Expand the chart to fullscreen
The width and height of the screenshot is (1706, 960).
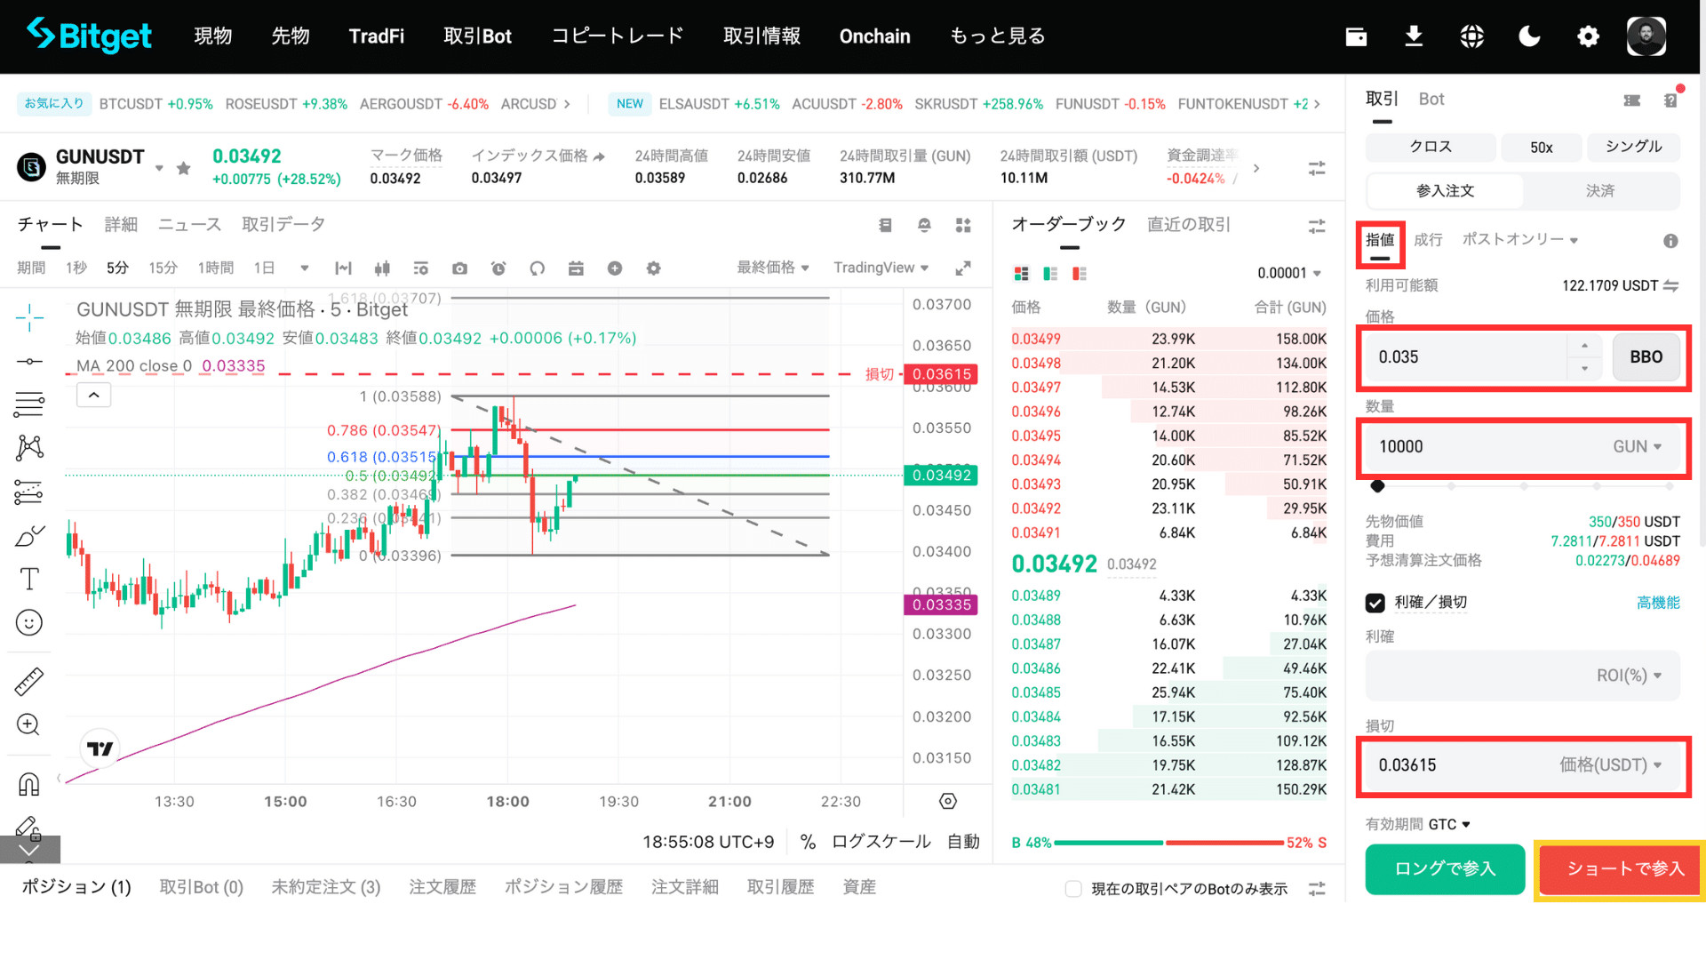962,268
